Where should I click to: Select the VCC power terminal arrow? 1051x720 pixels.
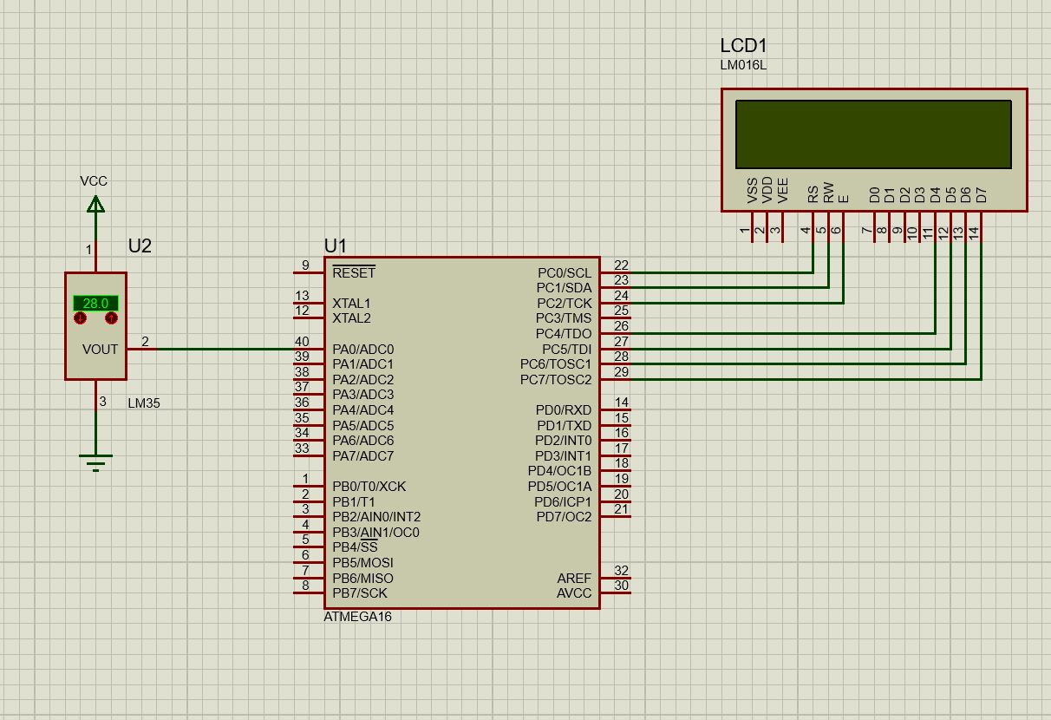pyautogui.click(x=95, y=204)
